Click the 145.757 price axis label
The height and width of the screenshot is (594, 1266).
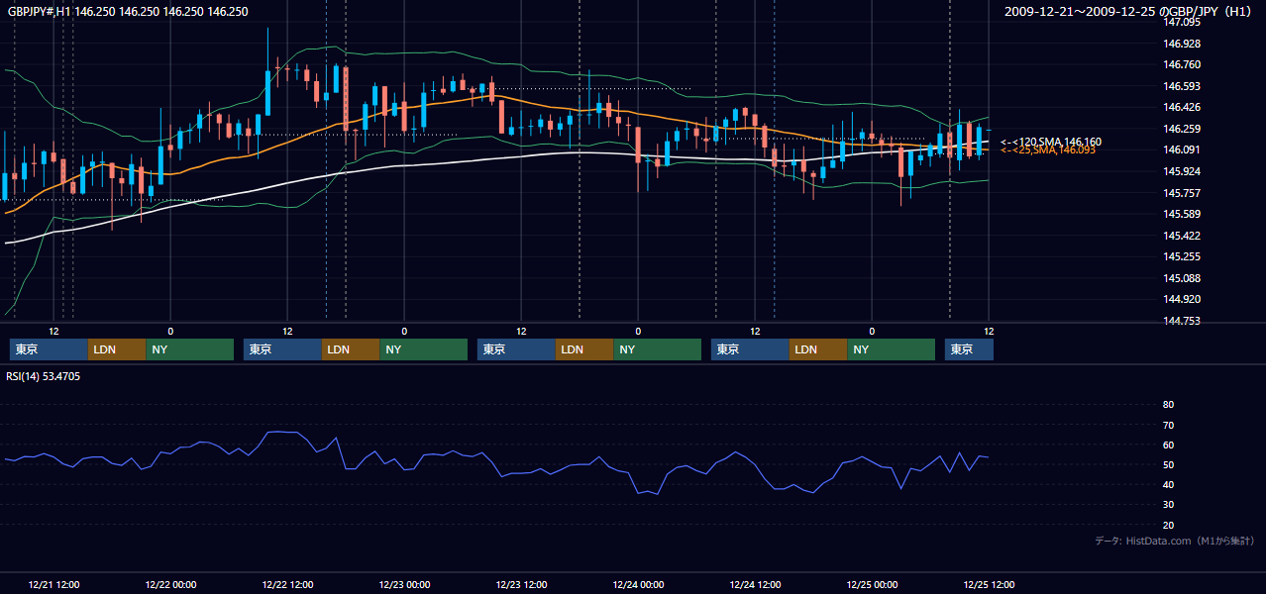point(1182,193)
